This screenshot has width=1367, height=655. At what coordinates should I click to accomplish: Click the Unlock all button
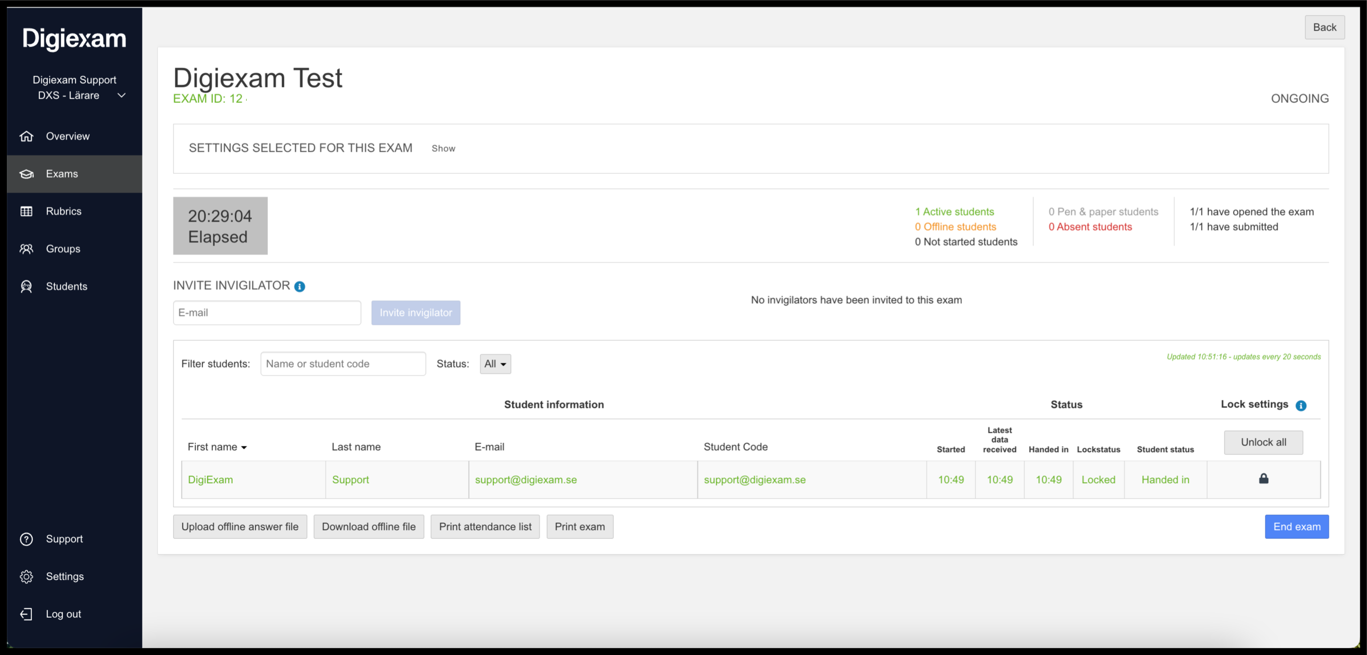[1263, 442]
